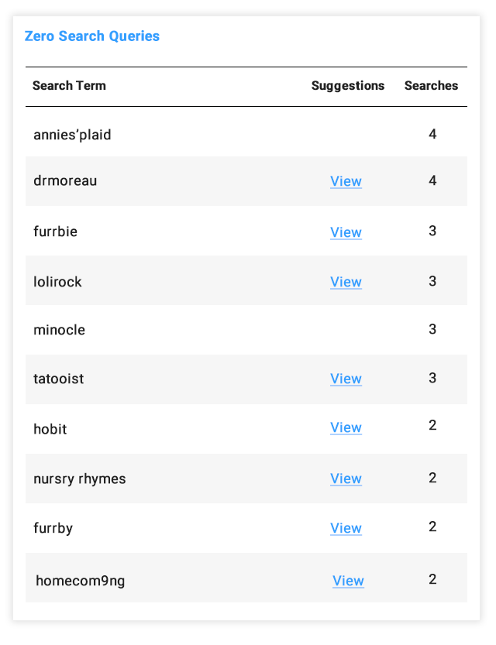Click View link in furrby row

click(346, 528)
